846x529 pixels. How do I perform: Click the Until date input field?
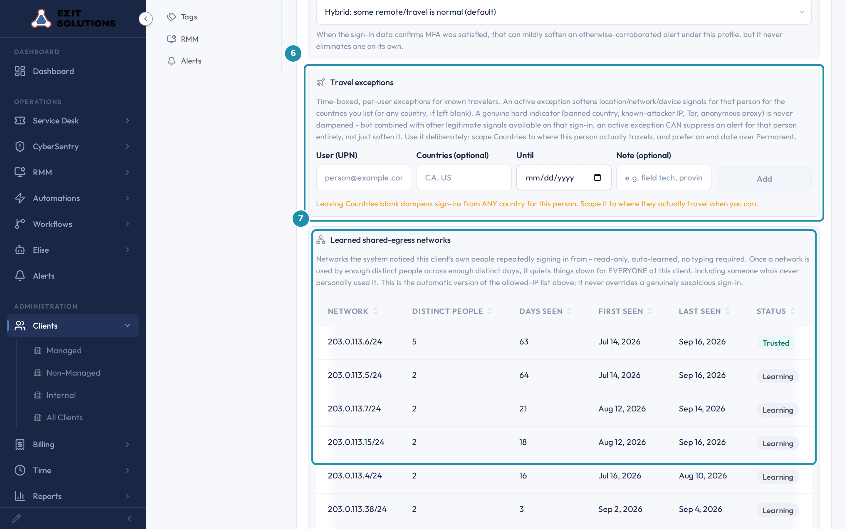point(563,178)
